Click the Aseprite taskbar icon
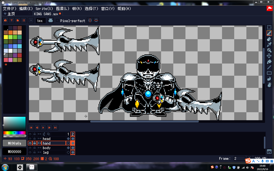The height and width of the screenshot is (171, 274). click(32, 167)
